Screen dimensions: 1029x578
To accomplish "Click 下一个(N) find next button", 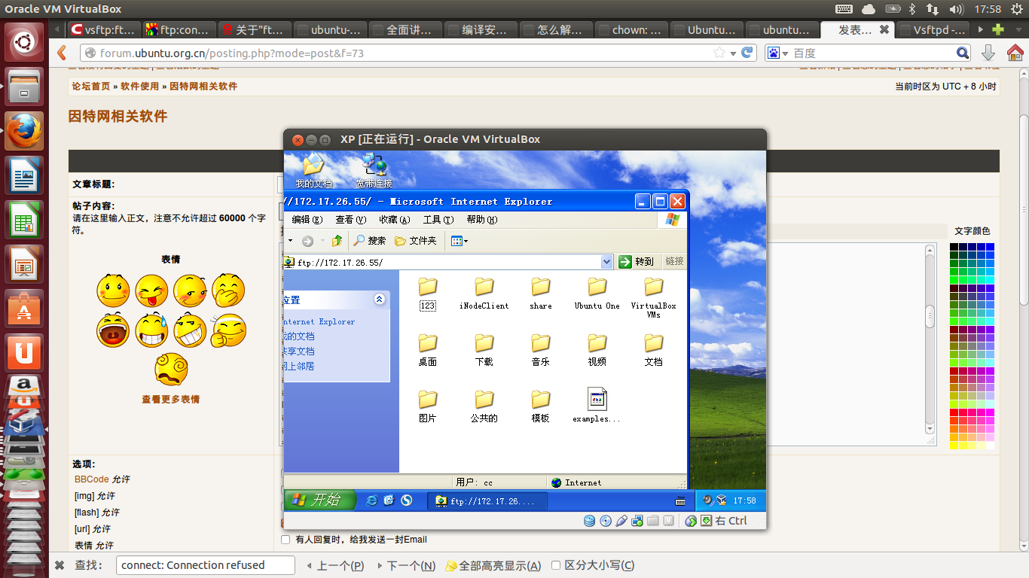I will 406,565.
